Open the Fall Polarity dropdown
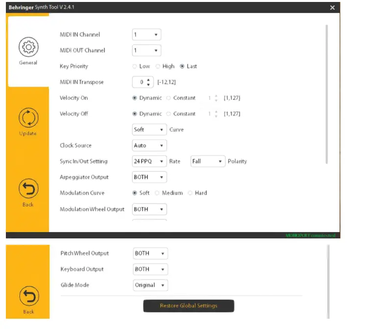This screenshot has width=365, height=329. [x=208, y=161]
